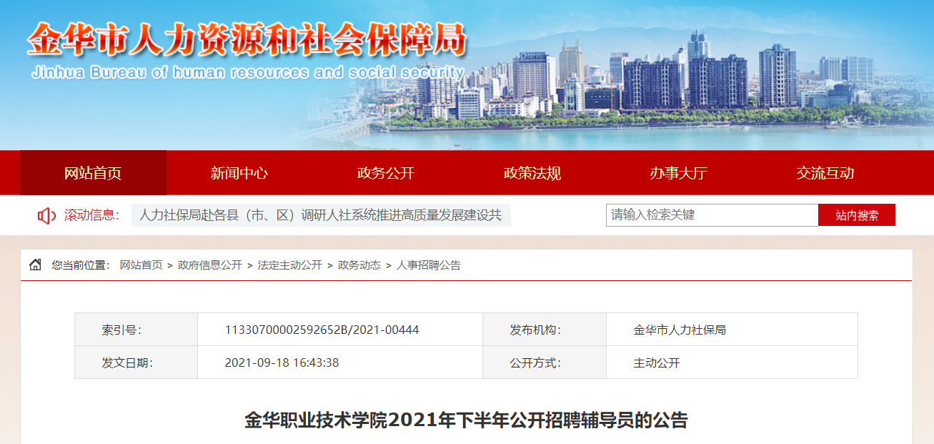Click the 主动公开 value cell

pos(732,362)
